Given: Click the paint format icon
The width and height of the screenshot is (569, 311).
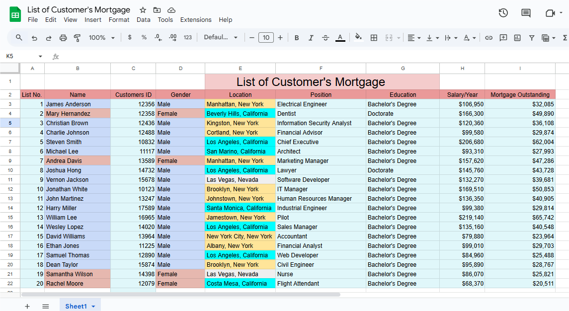Looking at the screenshot, I should [77, 38].
